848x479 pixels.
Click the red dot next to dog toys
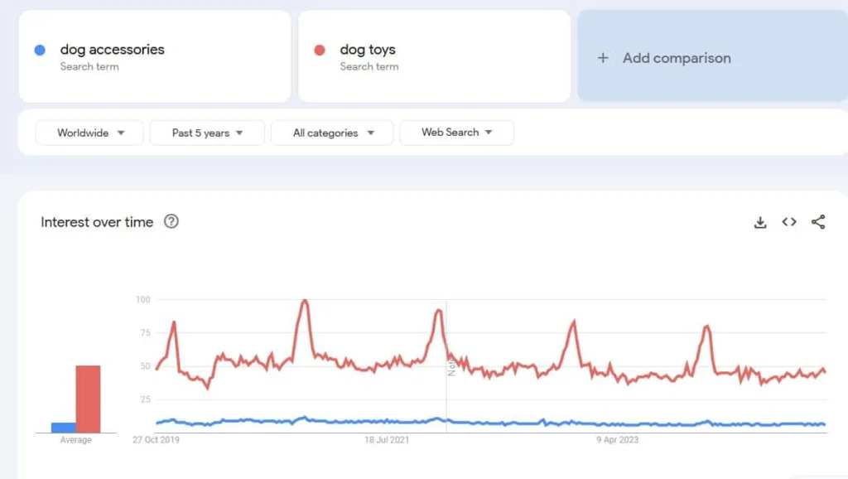click(320, 50)
